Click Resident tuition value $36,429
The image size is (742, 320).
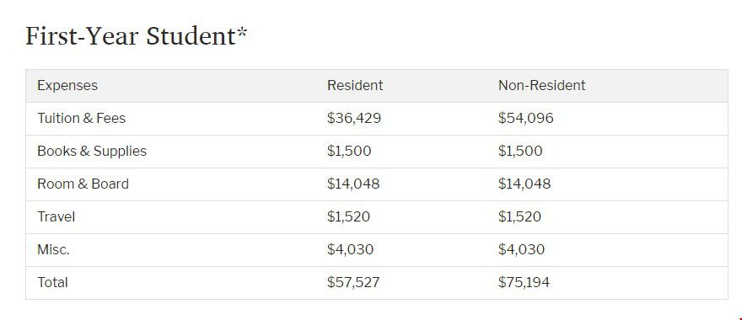click(x=353, y=118)
